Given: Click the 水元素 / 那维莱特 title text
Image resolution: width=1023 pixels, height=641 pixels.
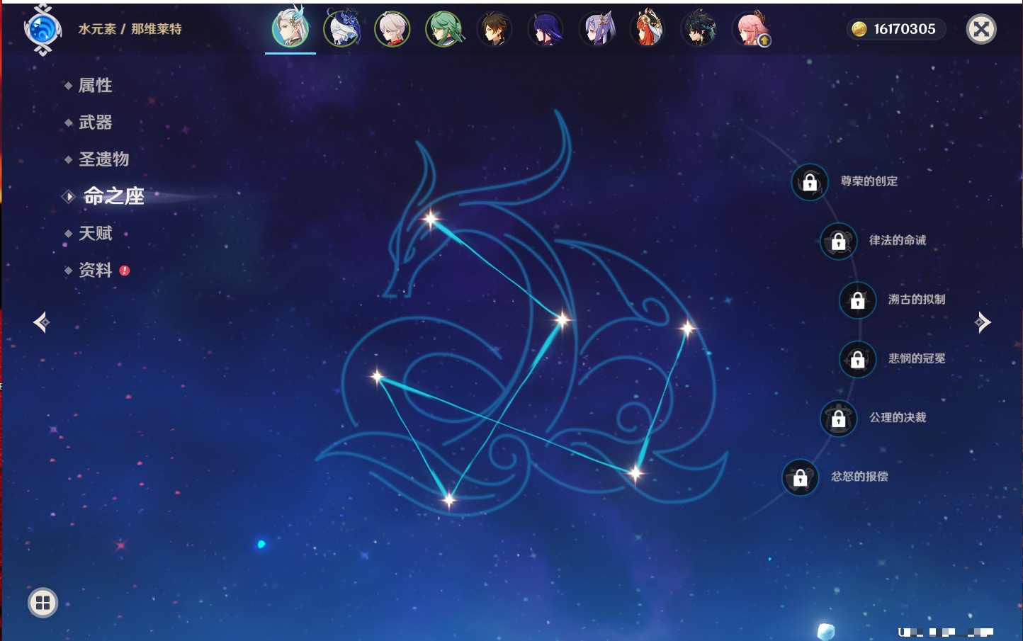Looking at the screenshot, I should click(130, 29).
